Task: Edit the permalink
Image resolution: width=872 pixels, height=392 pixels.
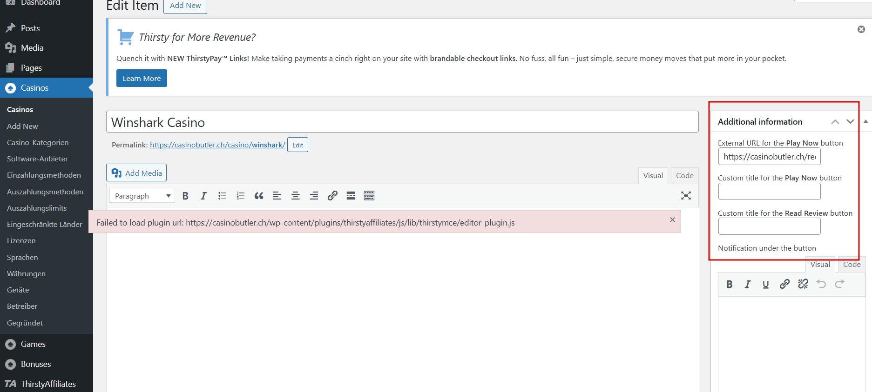Action: pyautogui.click(x=297, y=145)
